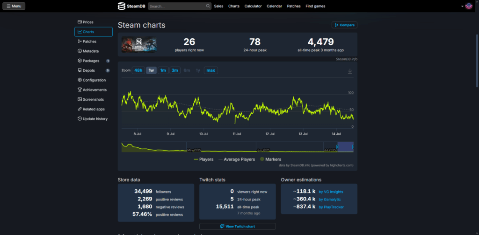Image resolution: width=479 pixels, height=235 pixels.
Task: Open the Sales nav item
Action: tap(219, 6)
